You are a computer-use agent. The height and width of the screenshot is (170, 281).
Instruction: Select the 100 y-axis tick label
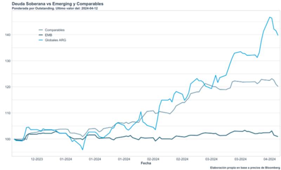tap(8, 139)
